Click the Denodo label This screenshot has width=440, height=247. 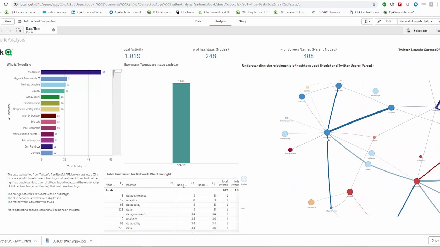tap(35, 153)
